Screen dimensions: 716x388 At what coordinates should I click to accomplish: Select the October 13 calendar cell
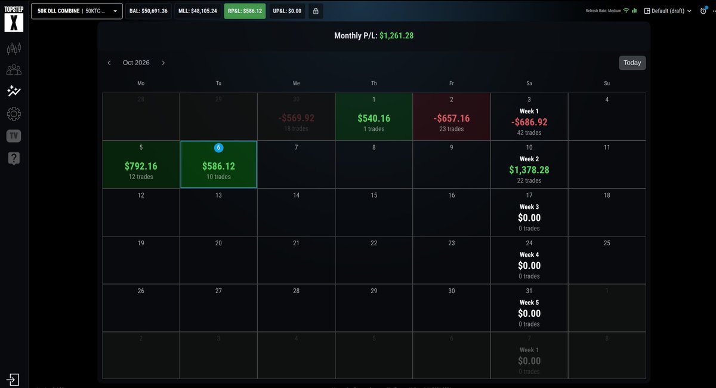pyautogui.click(x=218, y=213)
